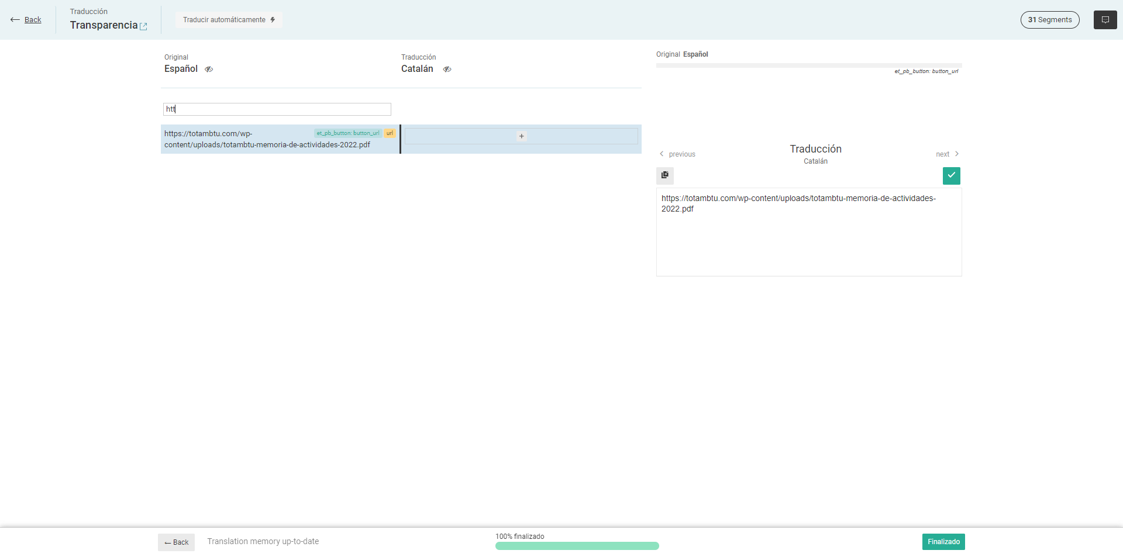Open the comments panel icon
Screen dimensions: 1123x557
pos(1105,20)
